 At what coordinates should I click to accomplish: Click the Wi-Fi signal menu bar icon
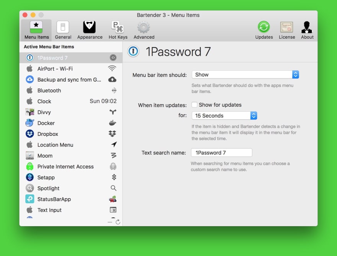(x=112, y=68)
